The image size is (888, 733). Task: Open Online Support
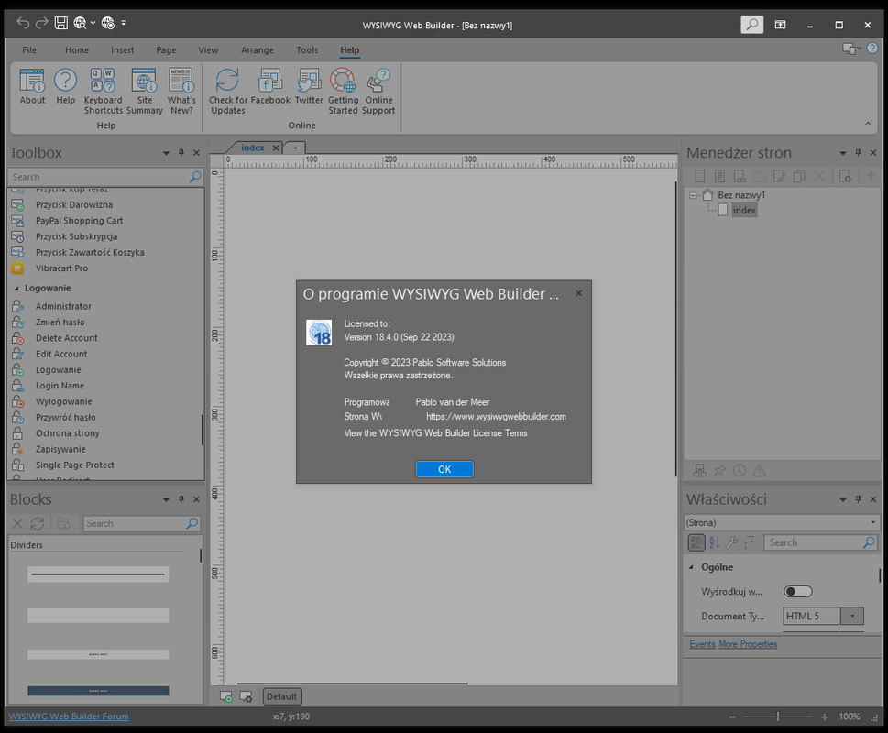378,91
